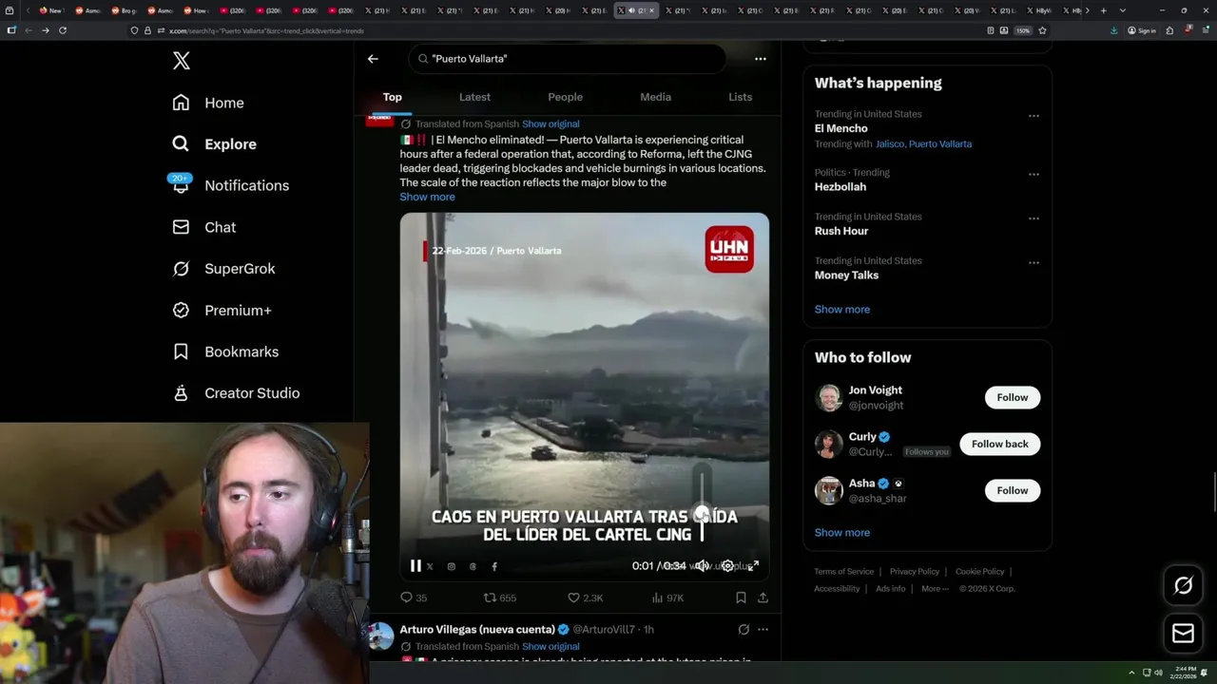Open a new browser tab
This screenshot has width=1217, height=684.
pos(1103,10)
